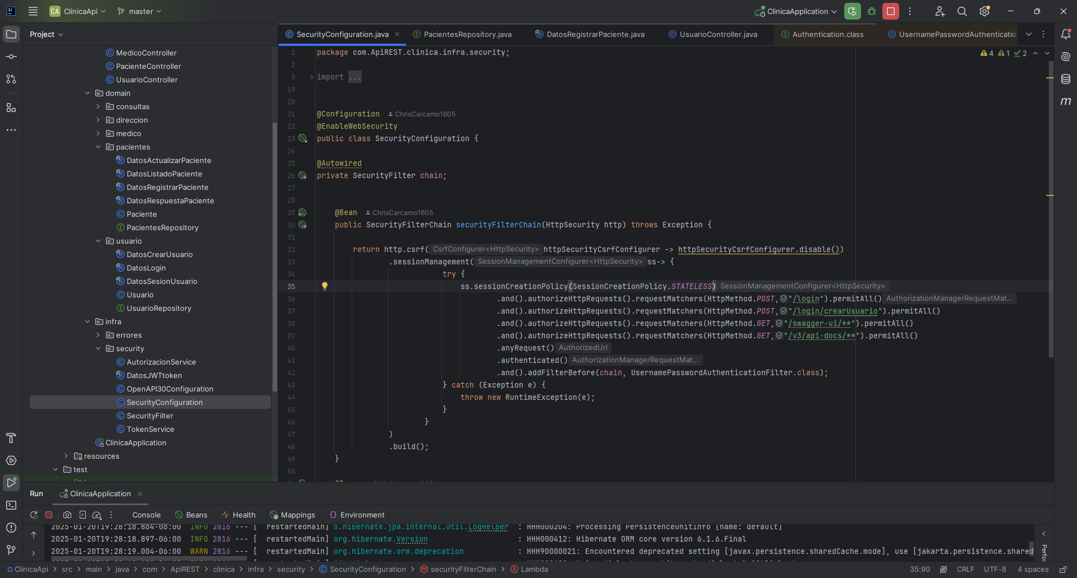
Task: Open Code With Me add-user icon
Action: (x=940, y=11)
